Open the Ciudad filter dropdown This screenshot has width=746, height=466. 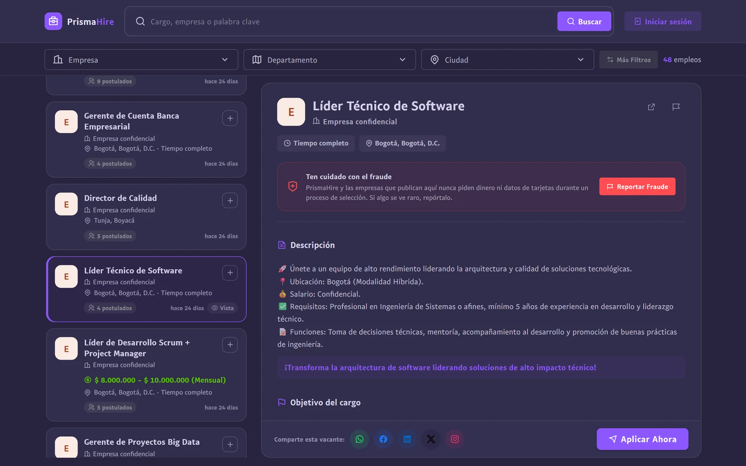tap(507, 60)
